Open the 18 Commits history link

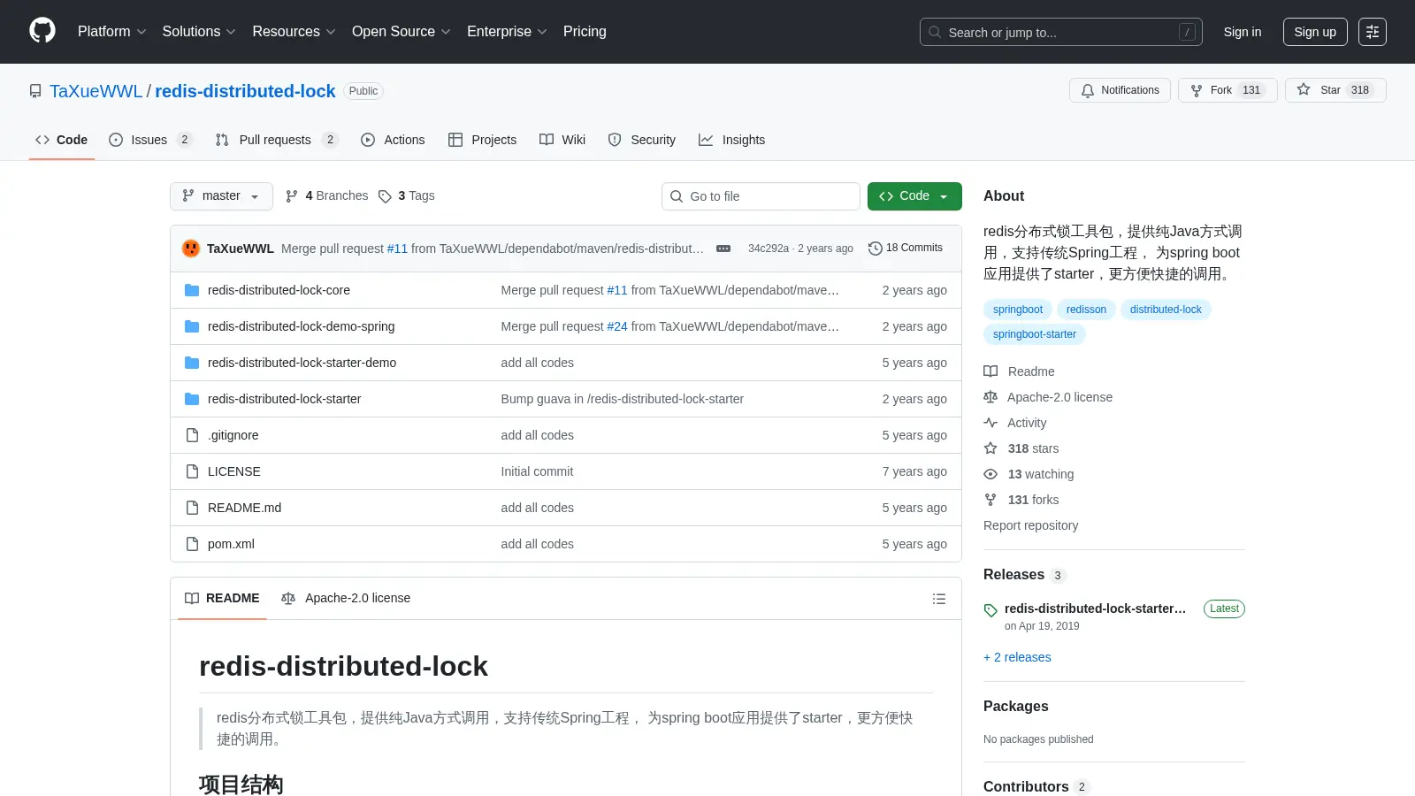tap(906, 249)
